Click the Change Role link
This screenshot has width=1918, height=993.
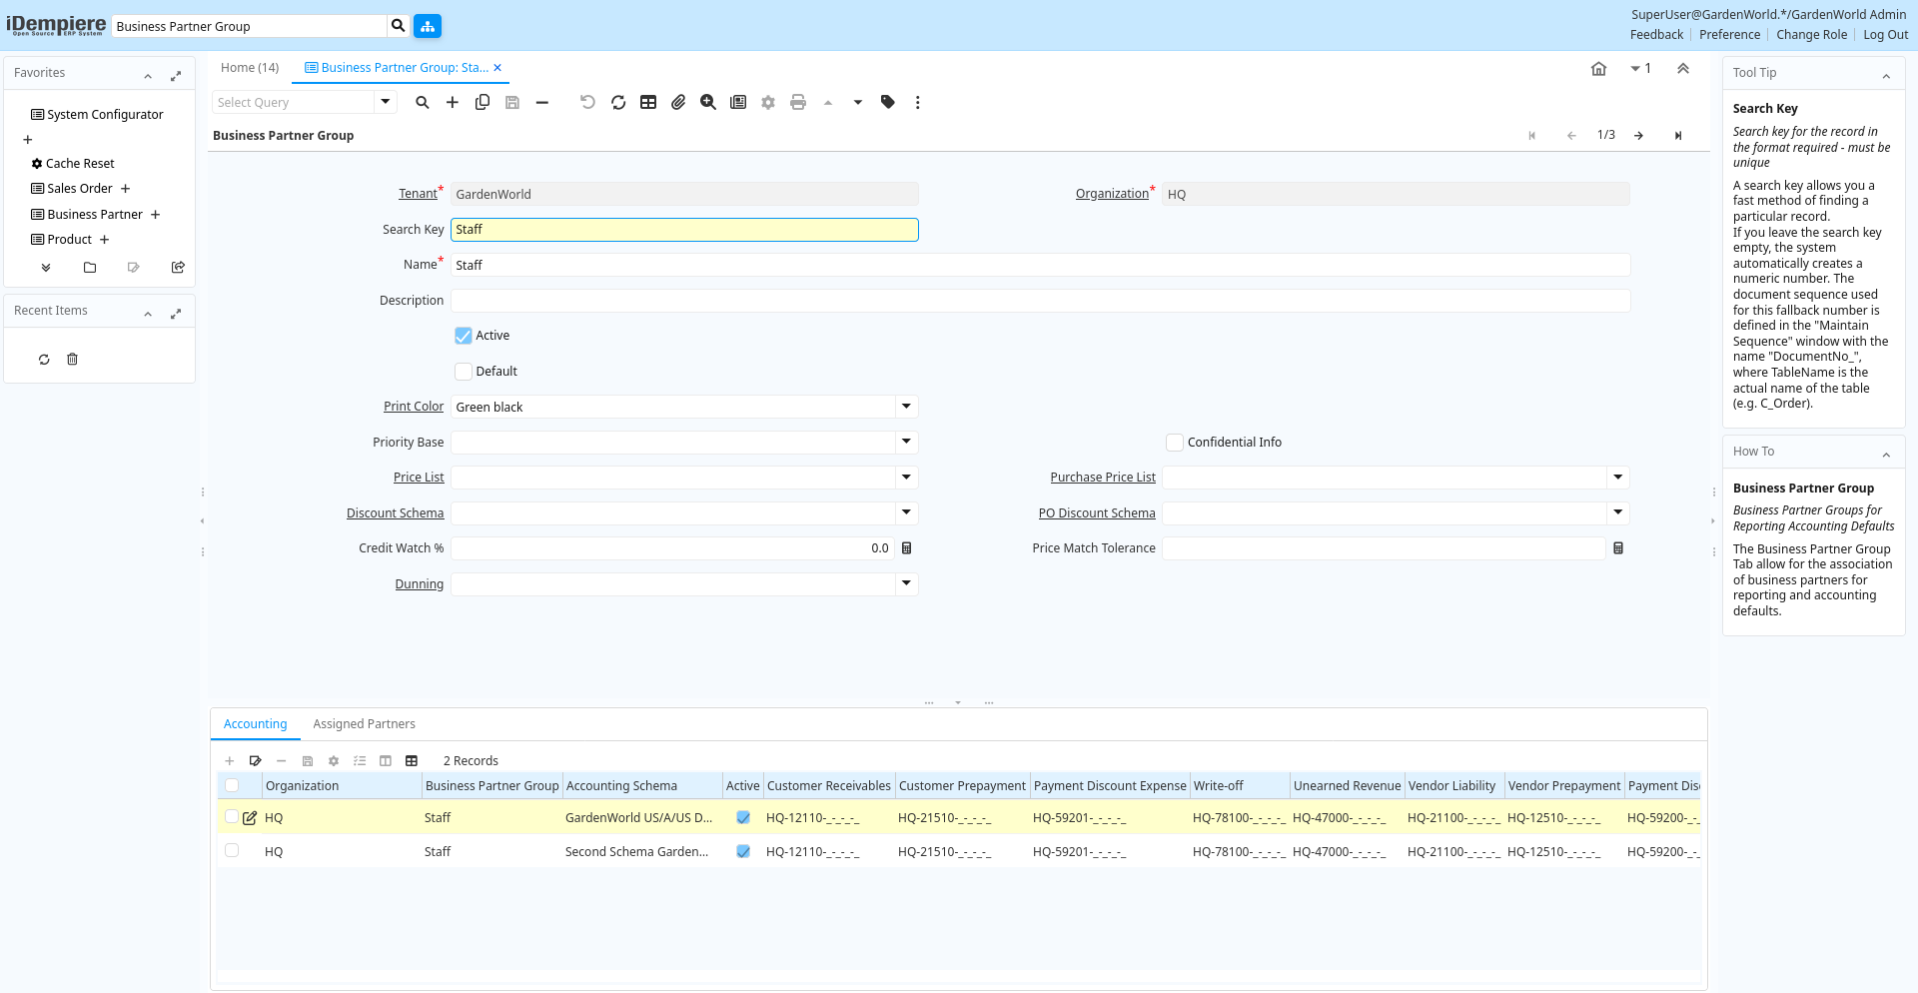click(1811, 34)
